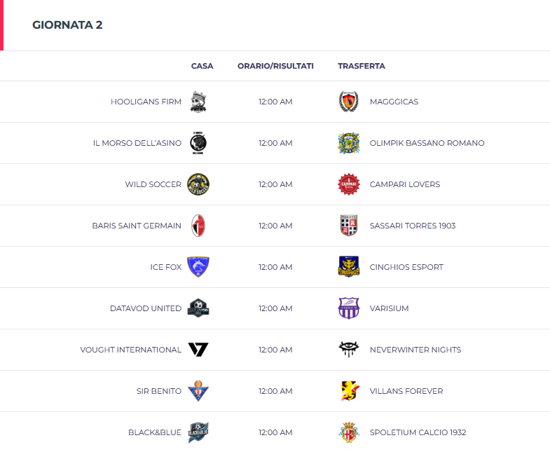Click the Villans Forever team name
Viewport: 550px width, 452px height.
click(406, 391)
